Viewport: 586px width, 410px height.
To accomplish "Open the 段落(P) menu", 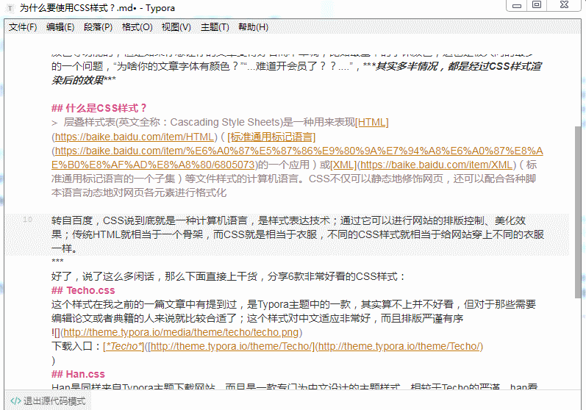I will click(99, 27).
